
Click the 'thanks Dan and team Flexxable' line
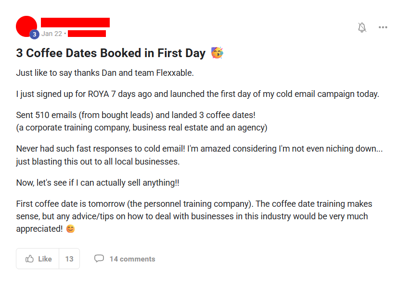click(x=105, y=73)
